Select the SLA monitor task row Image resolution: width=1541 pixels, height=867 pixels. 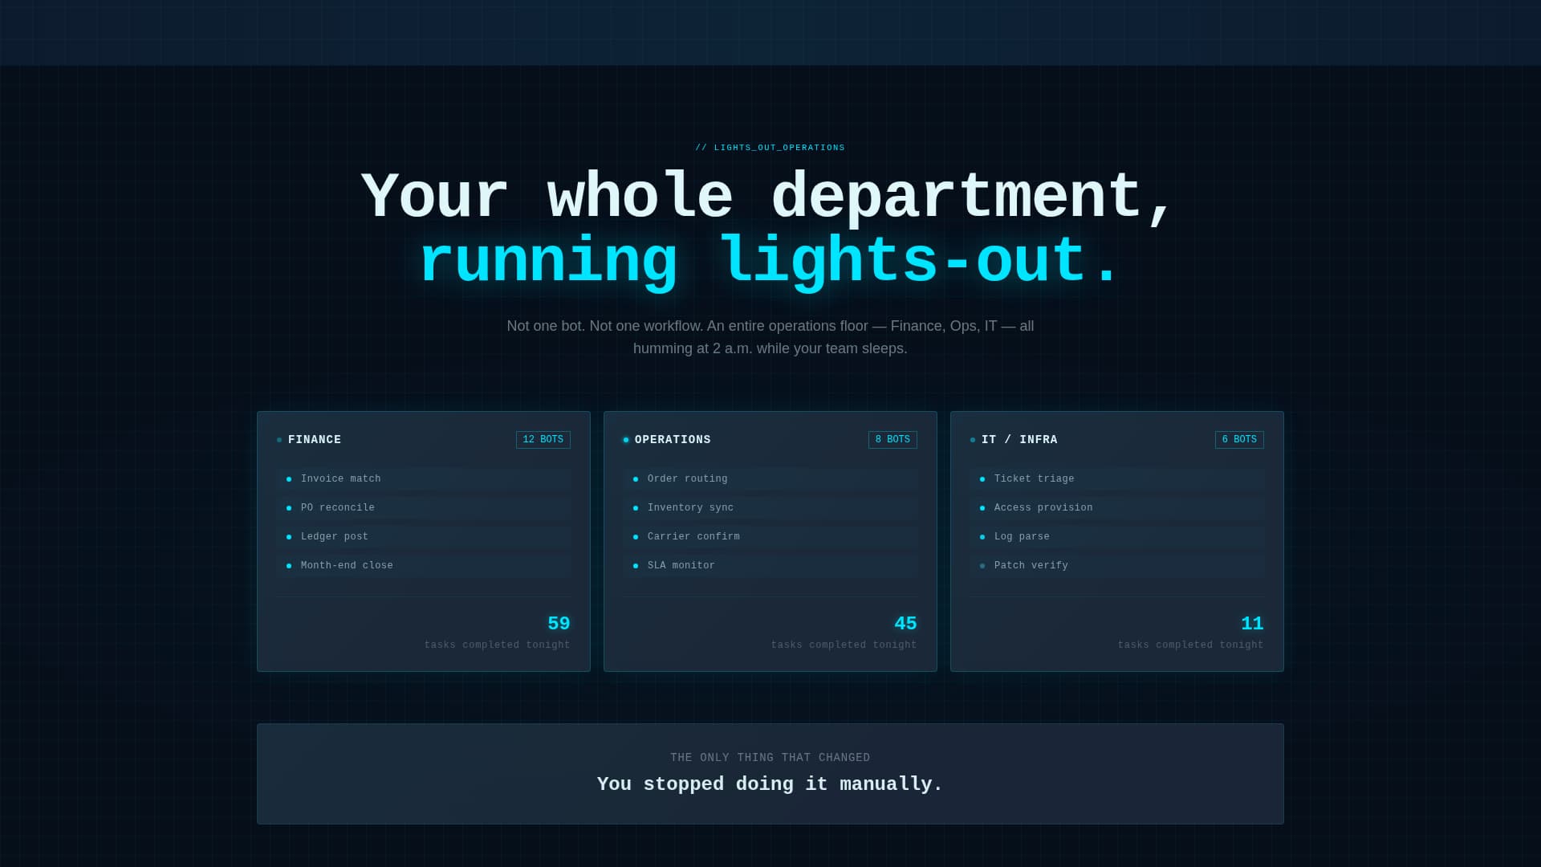click(x=770, y=566)
